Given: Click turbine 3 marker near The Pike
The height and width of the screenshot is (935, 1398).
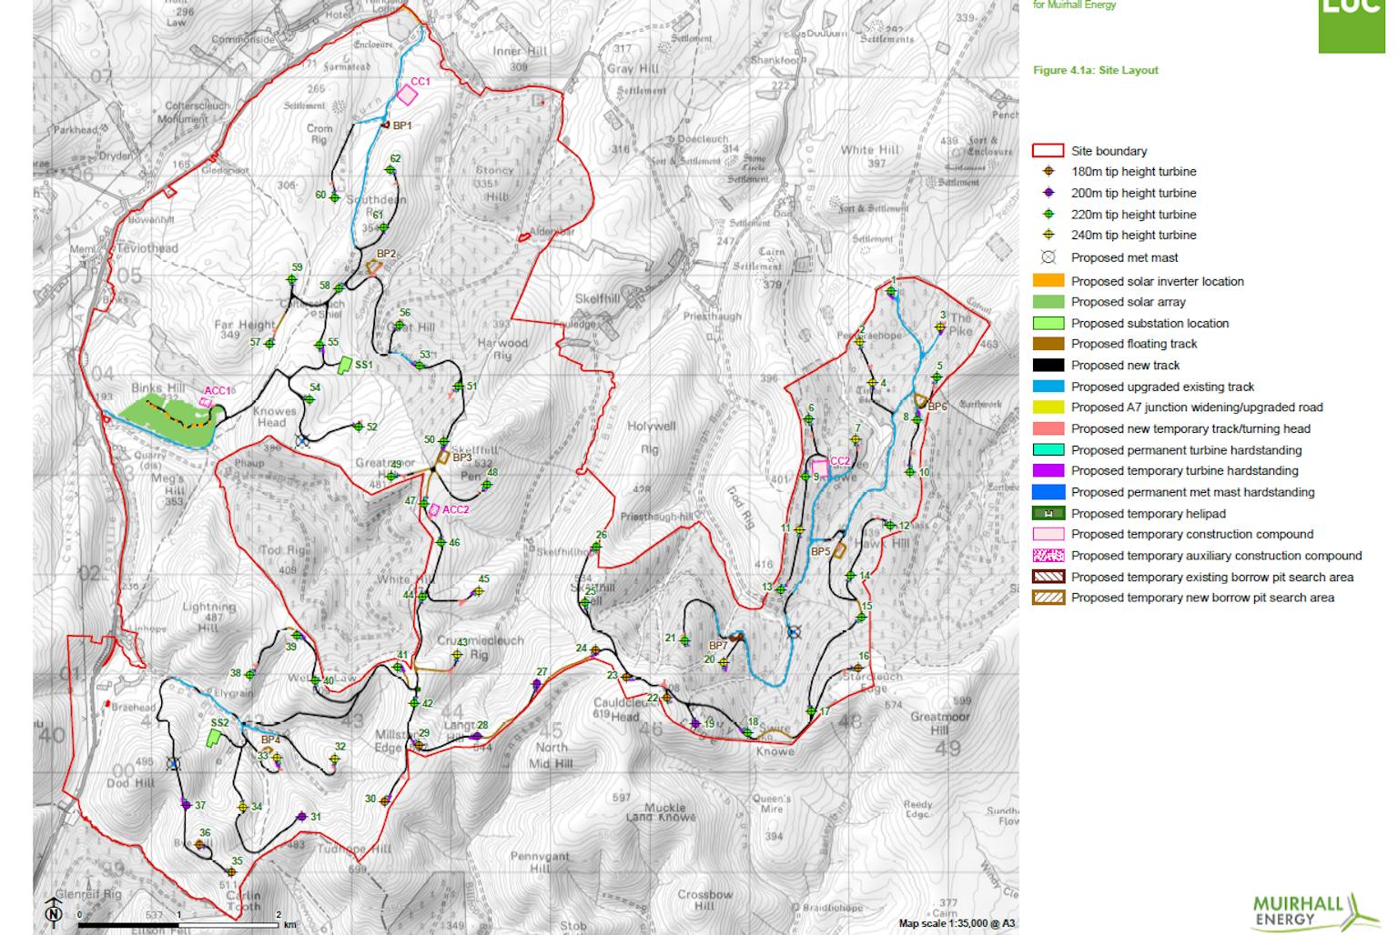Looking at the screenshot, I should click(940, 327).
